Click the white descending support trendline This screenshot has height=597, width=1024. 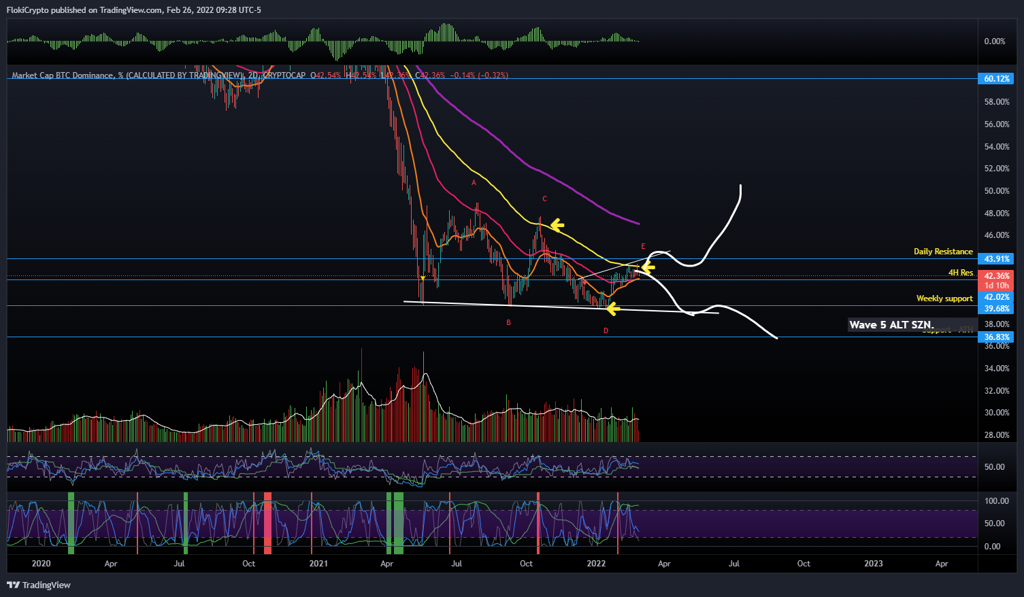tap(561, 307)
